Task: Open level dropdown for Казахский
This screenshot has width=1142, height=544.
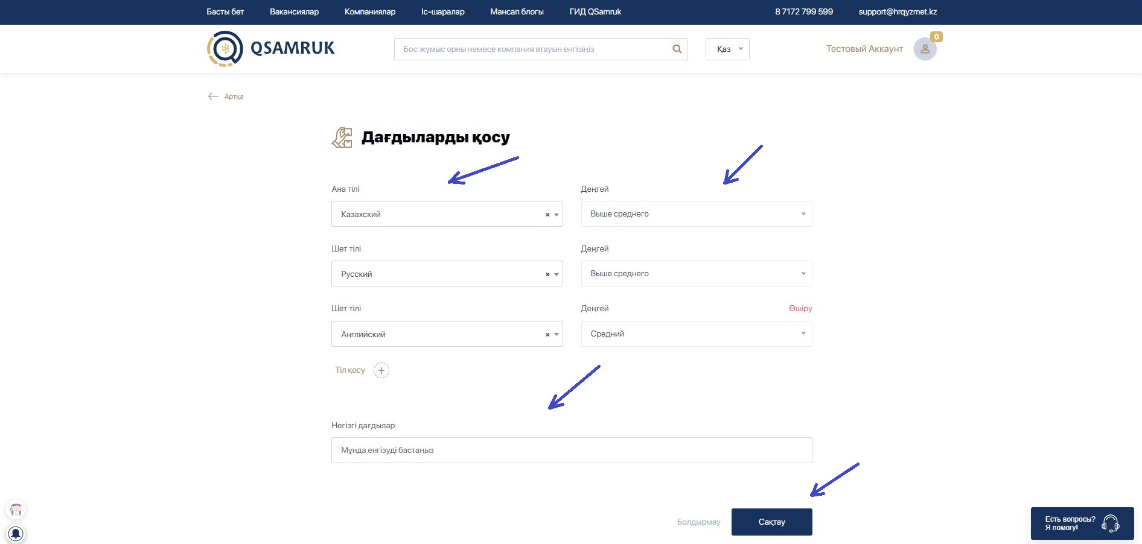Action: click(696, 214)
